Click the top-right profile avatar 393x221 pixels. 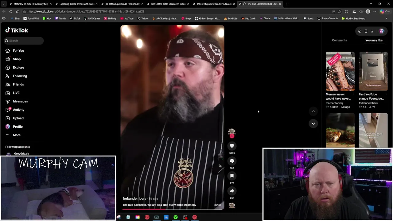381,31
